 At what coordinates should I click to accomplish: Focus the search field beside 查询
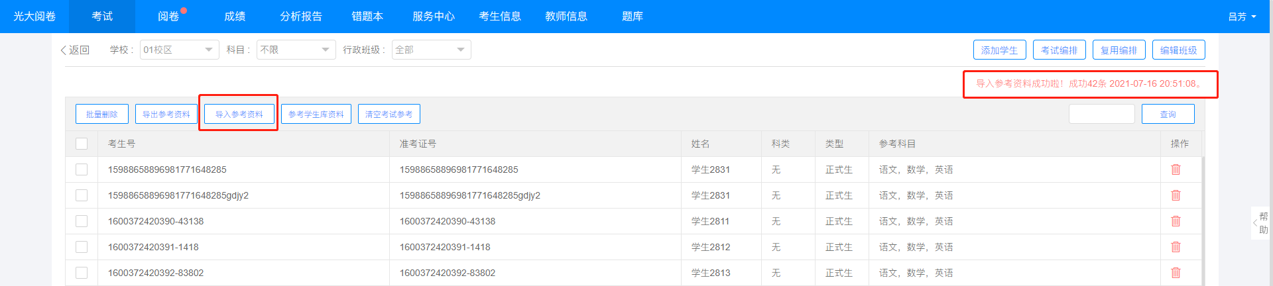click(1101, 114)
